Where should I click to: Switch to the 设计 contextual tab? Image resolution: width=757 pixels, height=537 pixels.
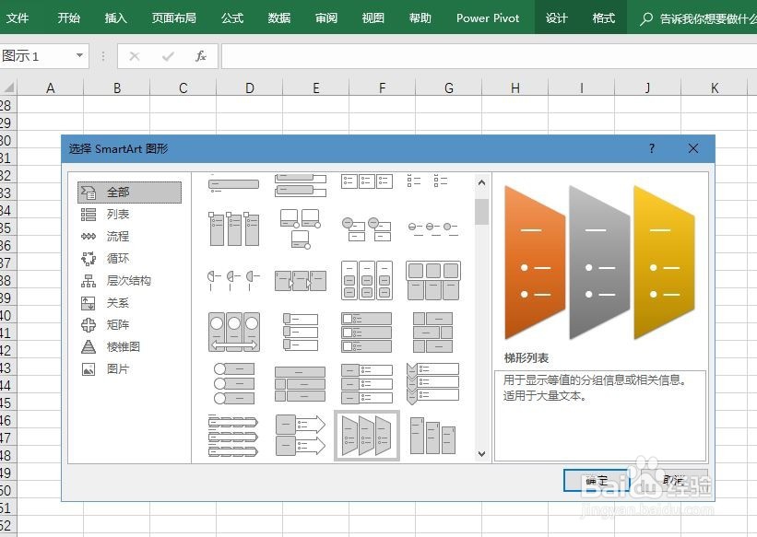click(557, 18)
